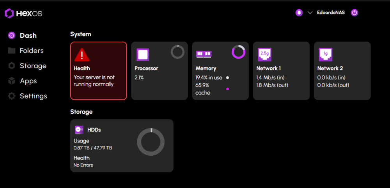Viewport: 390px width, 188px height.
Task: Open Settings from the sidebar
Action: pos(33,96)
